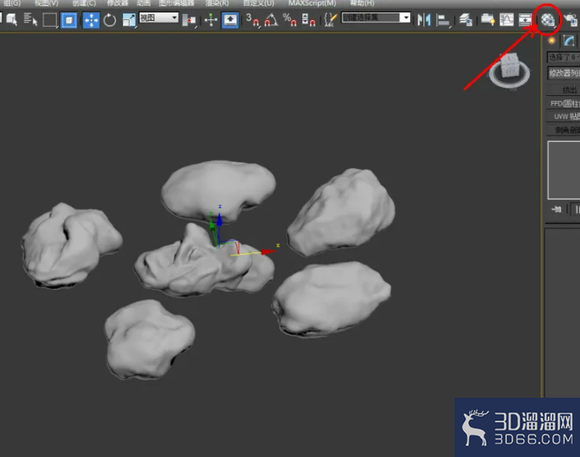
Task: Click the Z axis move gizmo arrow
Action: click(219, 220)
